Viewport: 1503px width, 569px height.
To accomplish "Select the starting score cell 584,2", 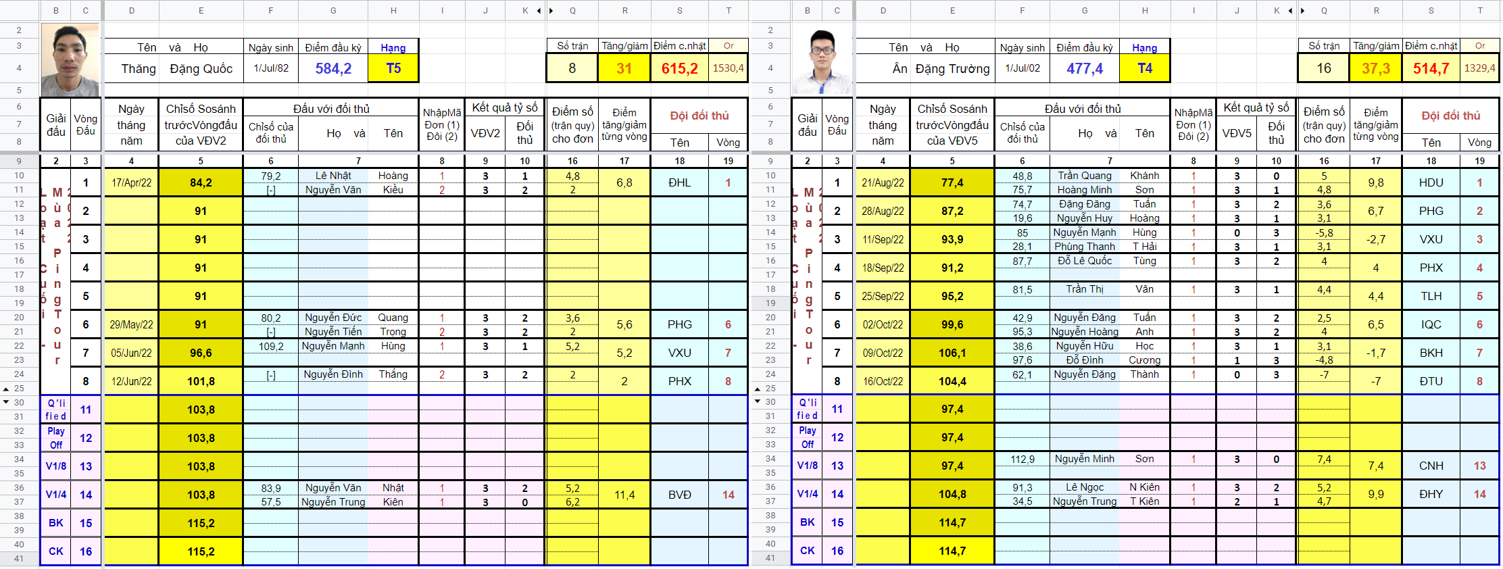I will pos(333,69).
